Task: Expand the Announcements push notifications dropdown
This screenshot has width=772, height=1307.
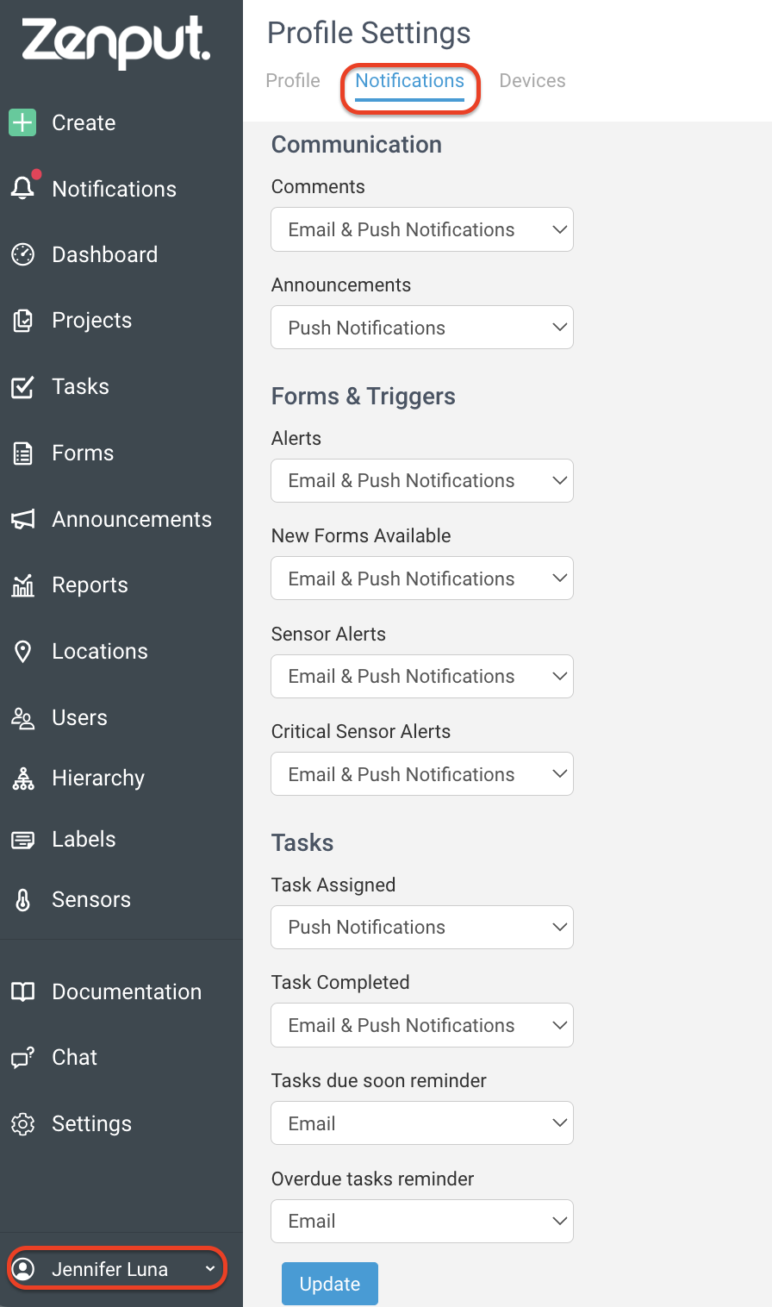Action: (x=421, y=328)
